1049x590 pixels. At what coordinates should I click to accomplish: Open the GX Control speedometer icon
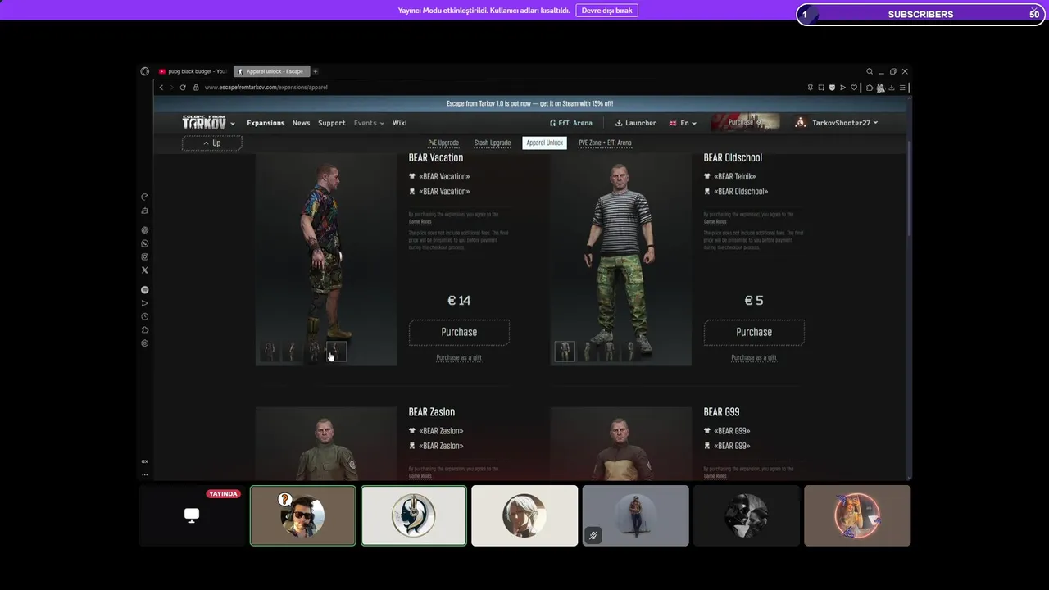click(x=145, y=197)
